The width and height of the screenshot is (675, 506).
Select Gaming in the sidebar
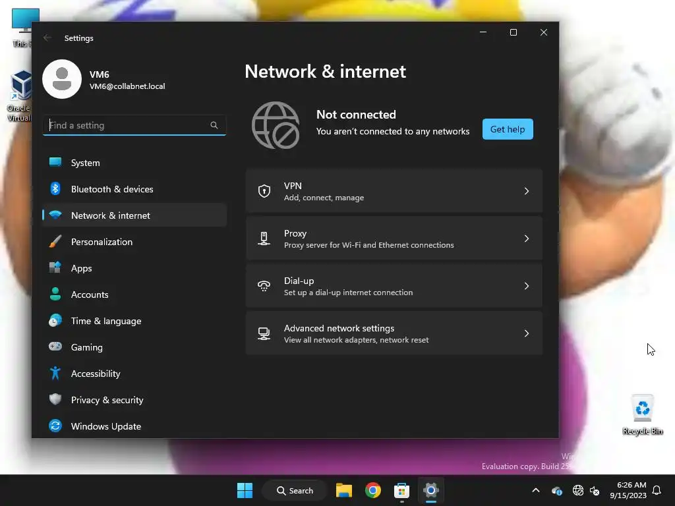pos(134,347)
